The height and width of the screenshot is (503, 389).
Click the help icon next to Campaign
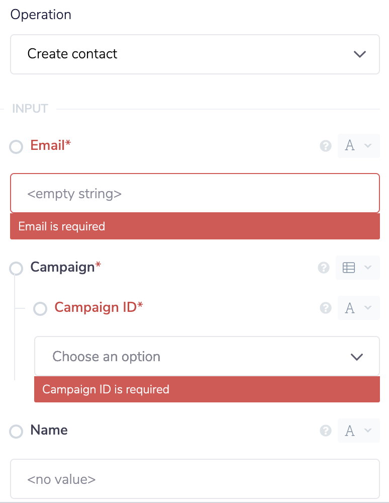coord(324,268)
